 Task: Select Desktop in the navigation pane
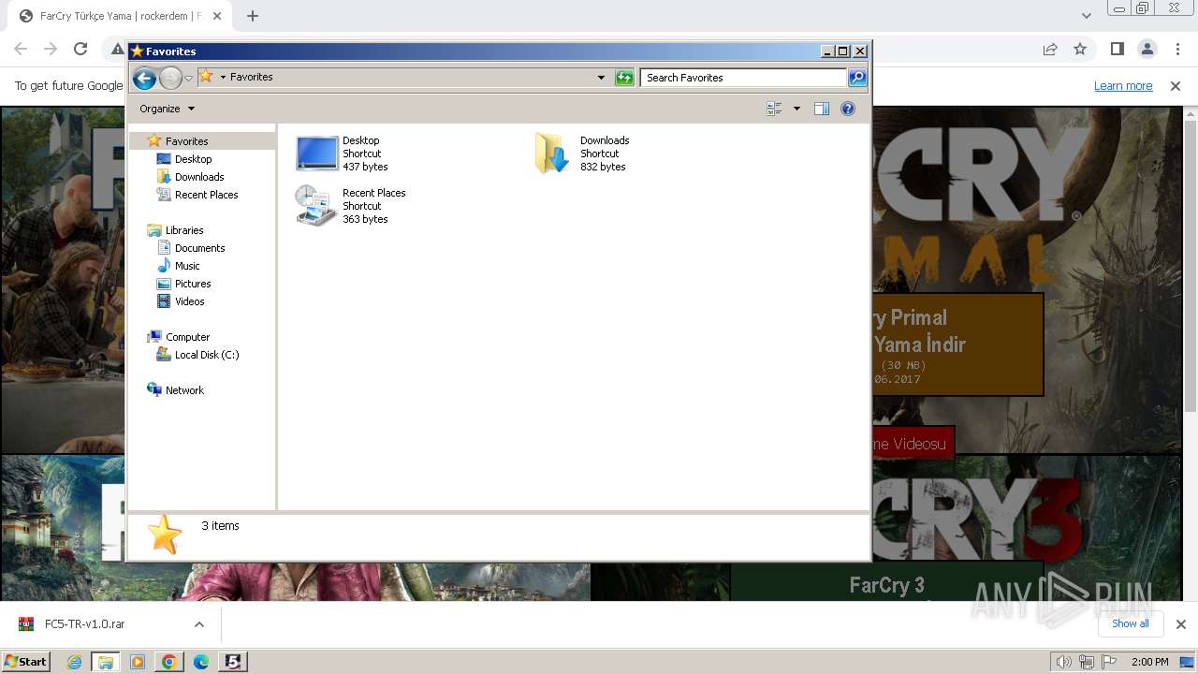[x=193, y=159]
